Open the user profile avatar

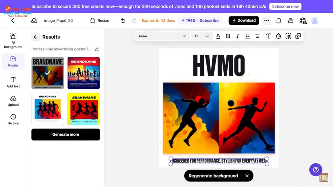point(315,21)
